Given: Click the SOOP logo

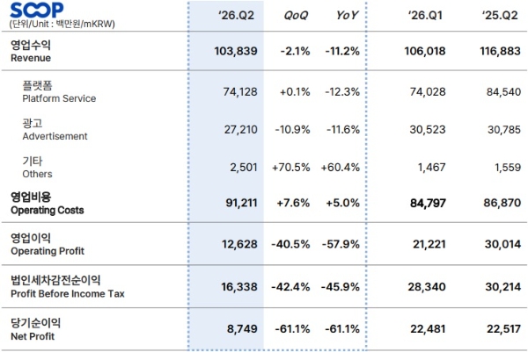Looking at the screenshot, I should (x=37, y=10).
